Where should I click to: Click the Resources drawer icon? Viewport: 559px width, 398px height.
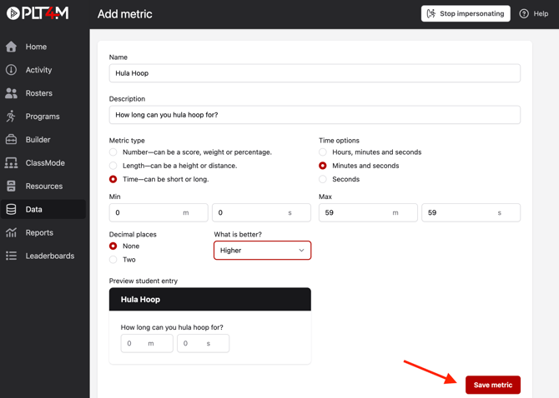click(11, 186)
